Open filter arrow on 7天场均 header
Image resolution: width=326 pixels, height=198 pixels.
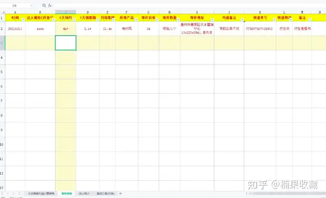pyautogui.click(x=74, y=19)
